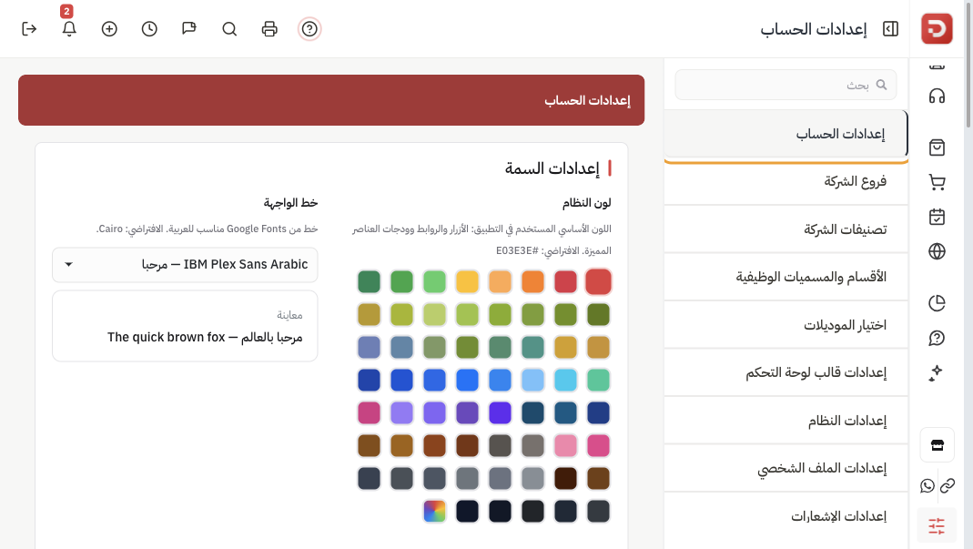Viewport: 973px width, 549px height.
Task: Open the help question mark icon
Action: pos(309,29)
